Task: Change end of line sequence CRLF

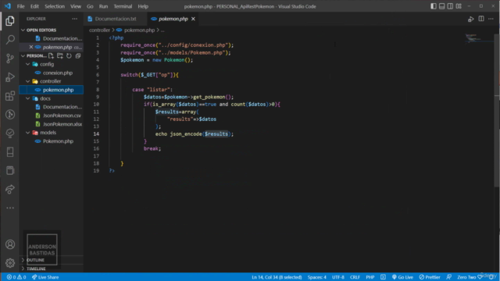Action: click(355, 277)
